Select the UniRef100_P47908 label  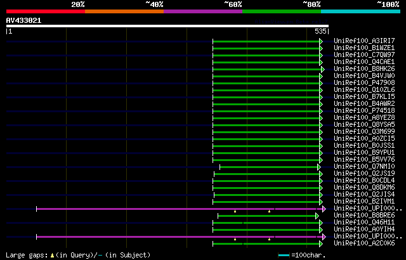tap(364, 83)
